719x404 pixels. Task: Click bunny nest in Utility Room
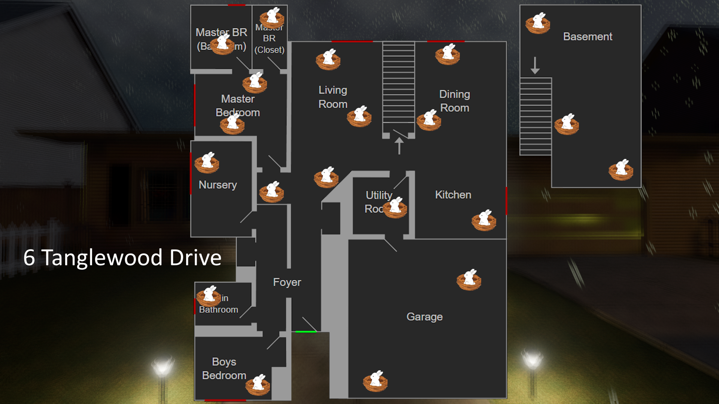point(395,208)
